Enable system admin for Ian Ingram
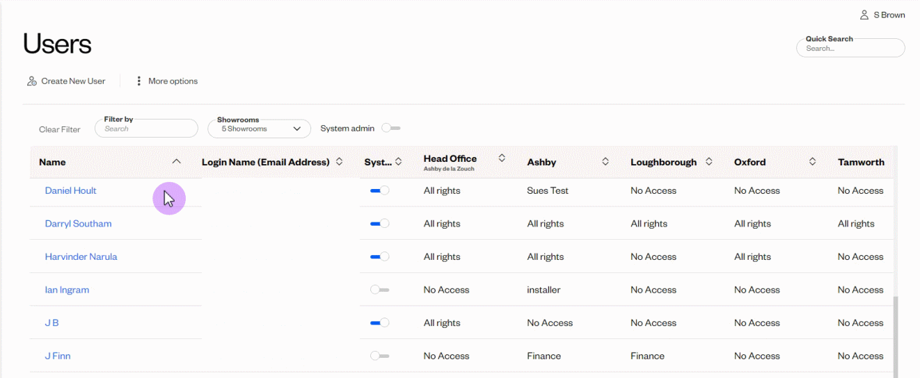Viewport: 920px width, 378px height. pyautogui.click(x=379, y=290)
